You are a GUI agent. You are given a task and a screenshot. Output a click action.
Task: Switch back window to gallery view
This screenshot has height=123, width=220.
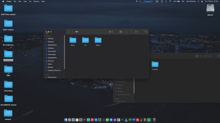coord(210,56)
